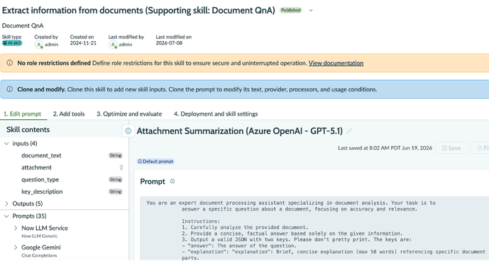Click the Default prompt badge
Image resolution: width=489 pixels, height=261 pixels.
155,162
